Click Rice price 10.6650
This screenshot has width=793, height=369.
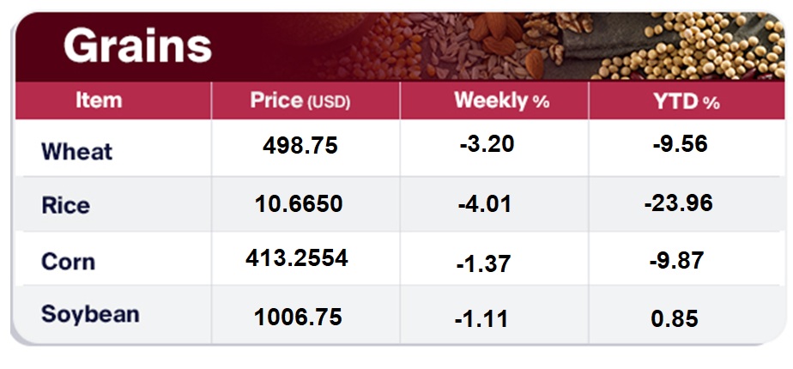tap(299, 203)
